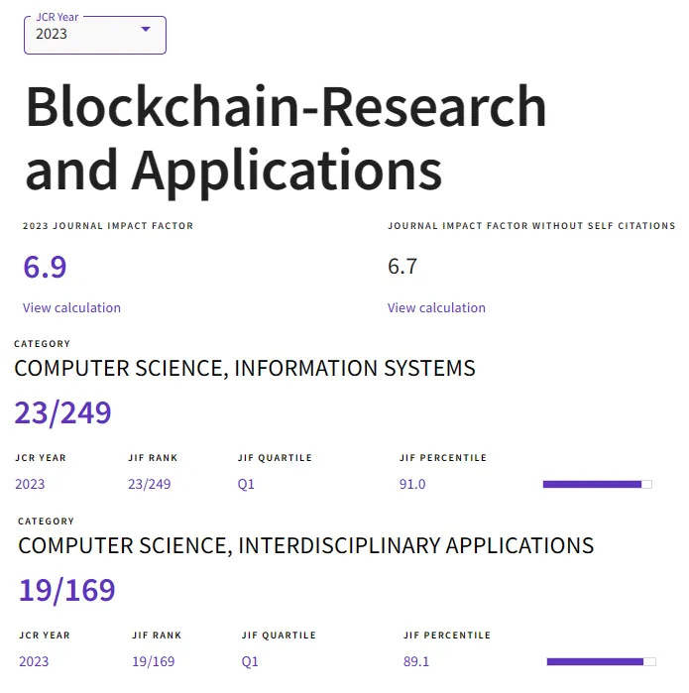Select the COMPUTER SCIENCE, INFORMATION SYSTEMS category heading
Screen dimensions: 689x693
(245, 368)
